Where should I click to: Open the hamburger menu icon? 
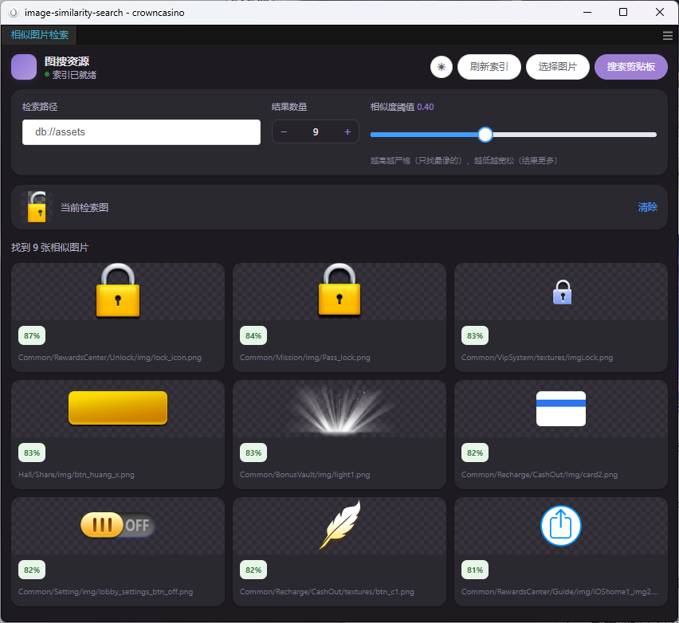667,36
